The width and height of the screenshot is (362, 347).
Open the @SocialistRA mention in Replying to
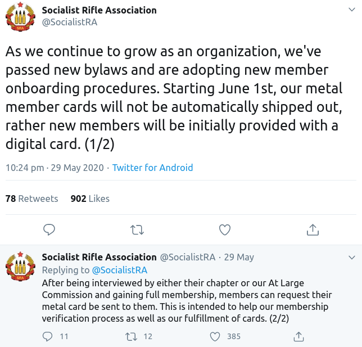pos(120,270)
